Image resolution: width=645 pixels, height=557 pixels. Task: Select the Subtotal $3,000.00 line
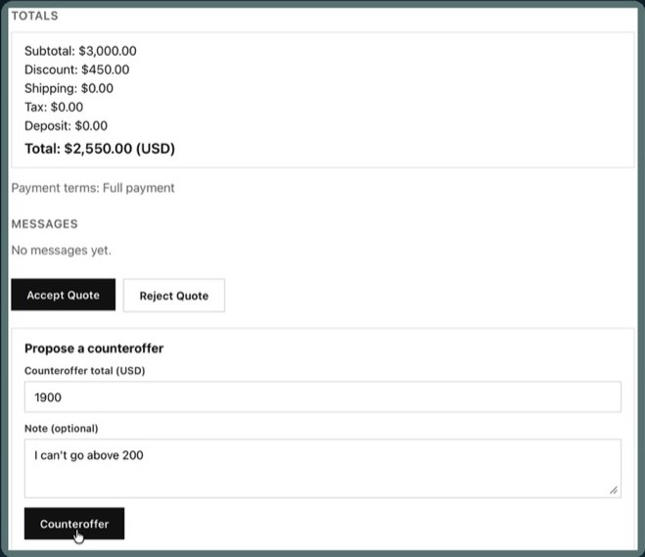coord(80,51)
